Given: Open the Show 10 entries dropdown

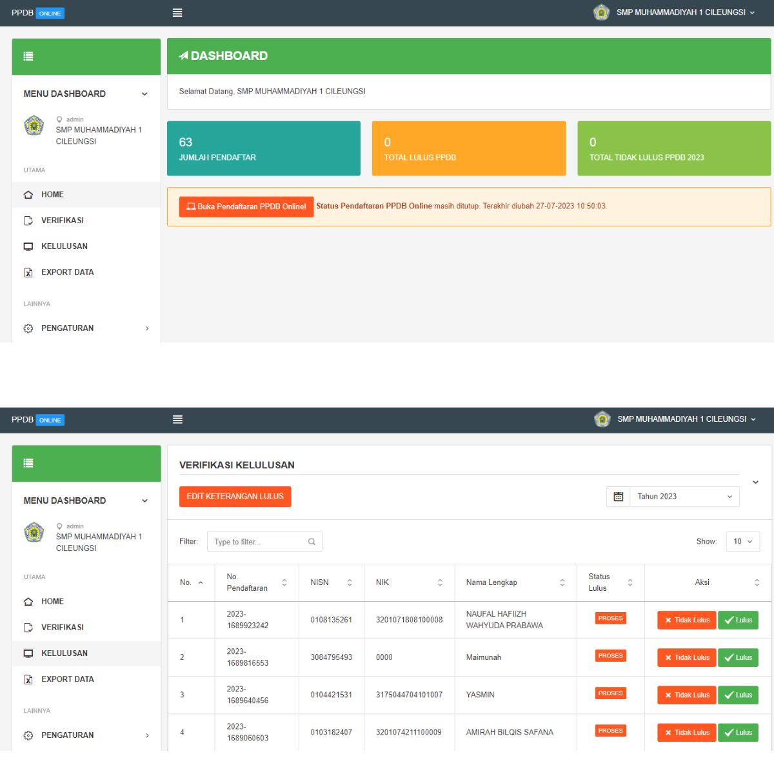Looking at the screenshot, I should [743, 542].
